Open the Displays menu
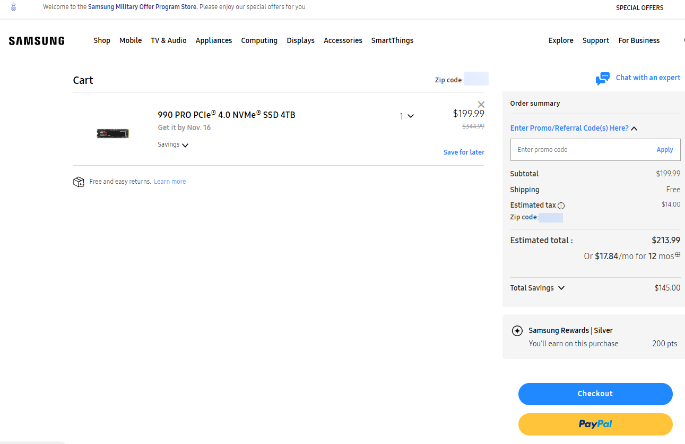685x444 pixels. point(301,40)
